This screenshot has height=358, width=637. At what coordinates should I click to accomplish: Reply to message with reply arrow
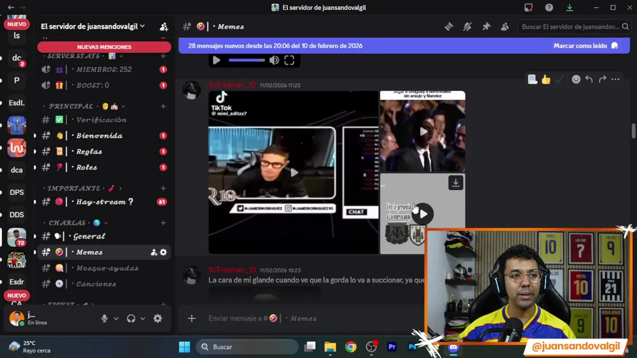[x=589, y=79]
